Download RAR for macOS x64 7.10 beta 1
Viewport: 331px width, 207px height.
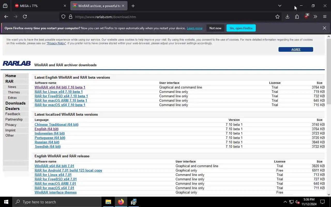pos(60,105)
